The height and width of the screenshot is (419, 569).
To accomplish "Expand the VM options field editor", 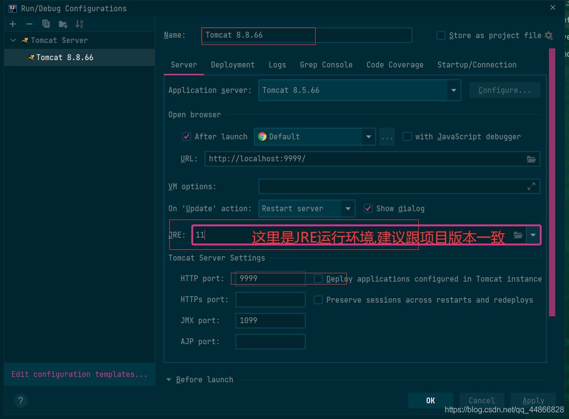I will point(531,186).
